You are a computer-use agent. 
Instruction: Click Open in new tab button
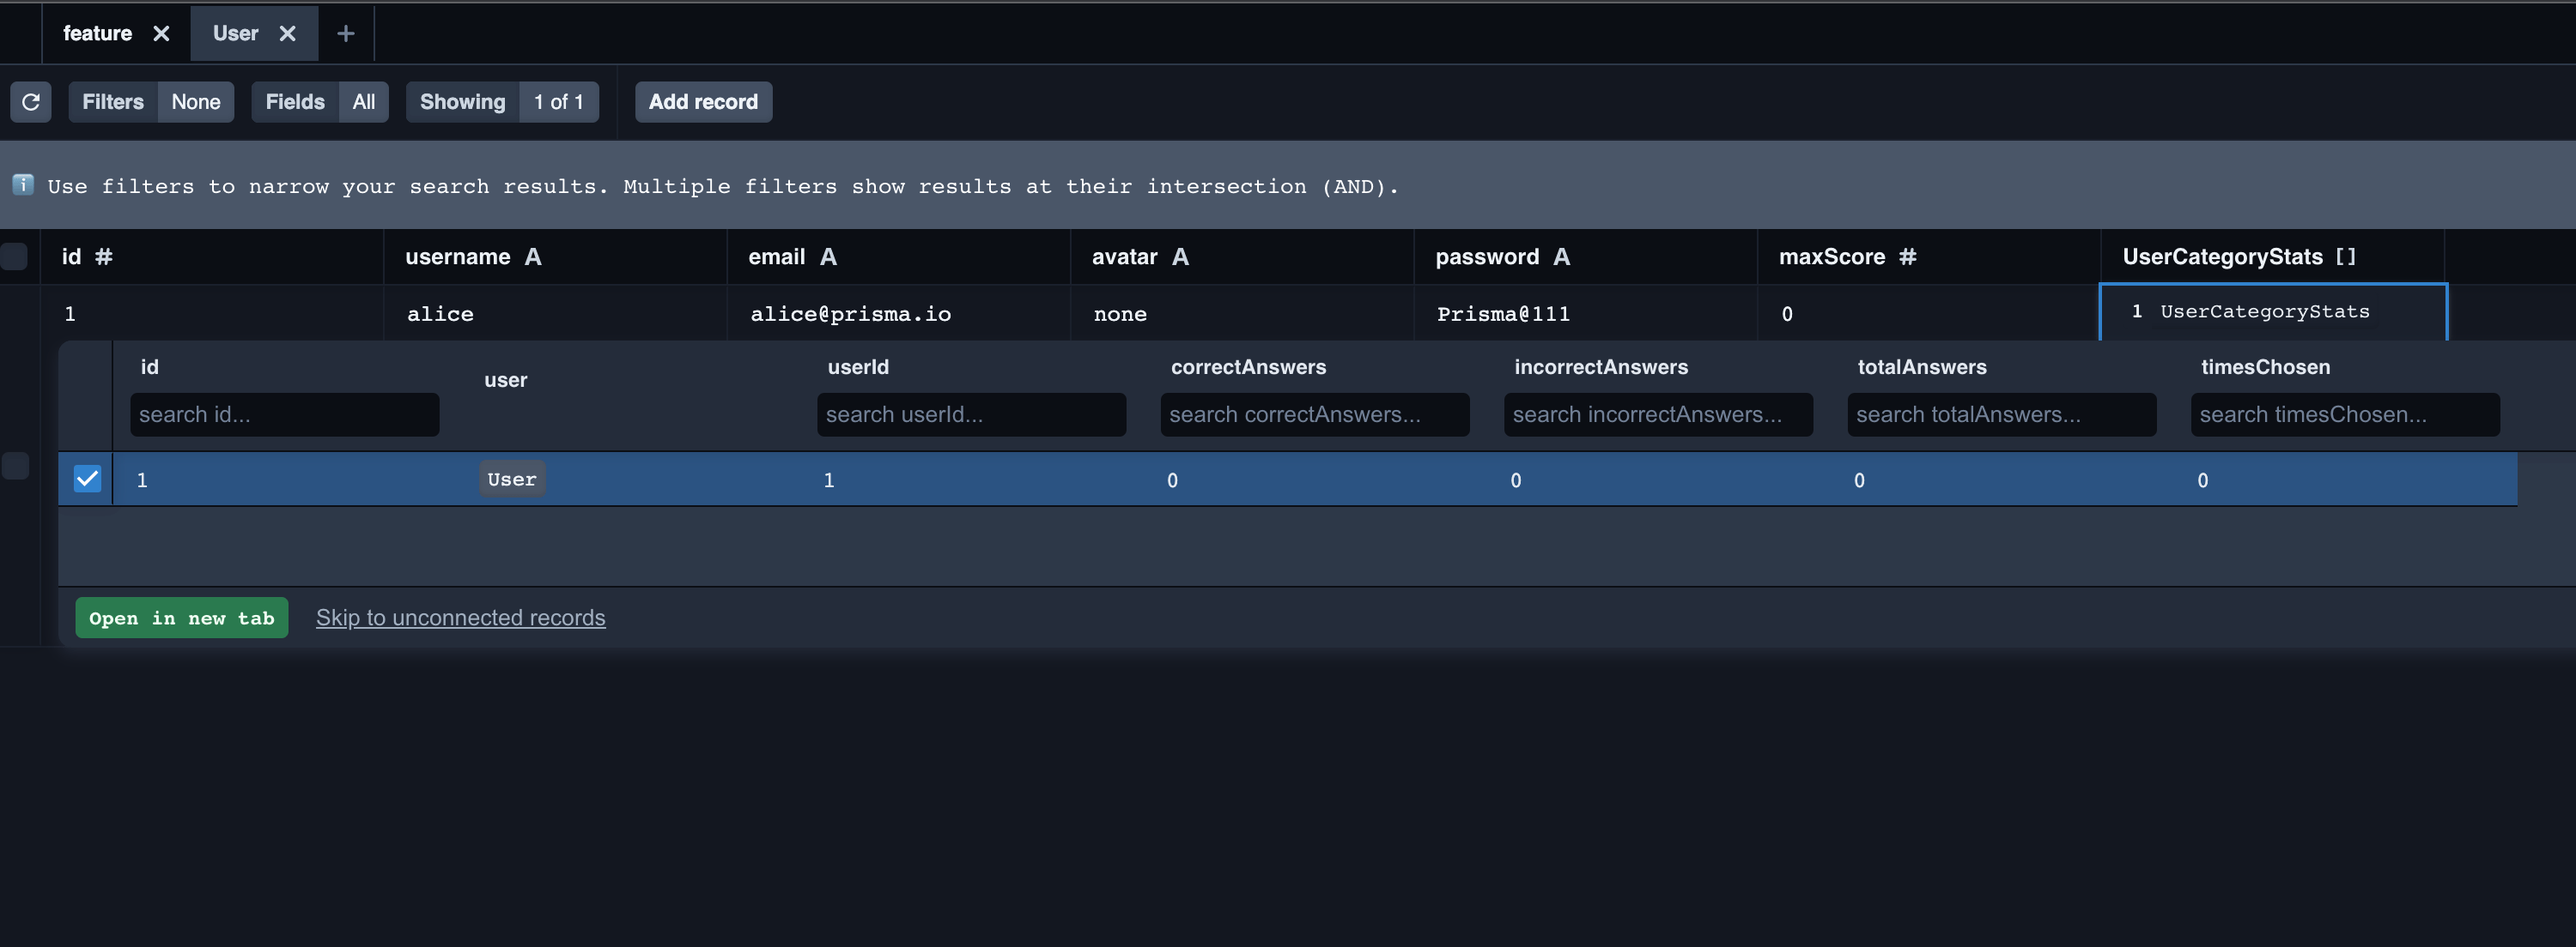(x=181, y=618)
